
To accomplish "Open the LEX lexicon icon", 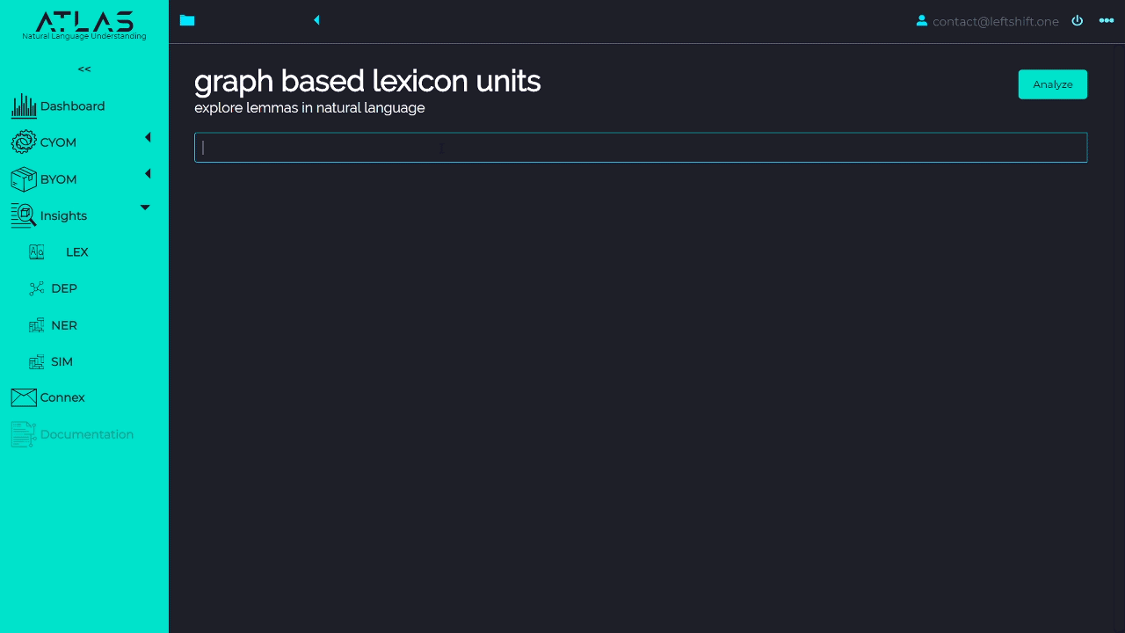I will coord(36,252).
